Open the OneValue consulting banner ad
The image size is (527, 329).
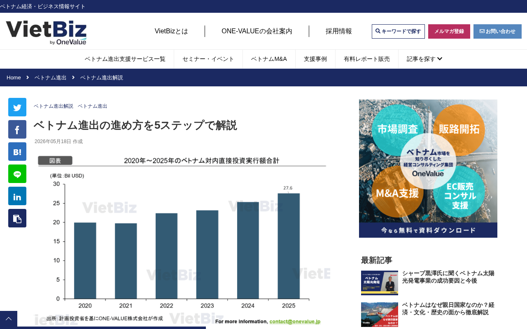coord(428,169)
